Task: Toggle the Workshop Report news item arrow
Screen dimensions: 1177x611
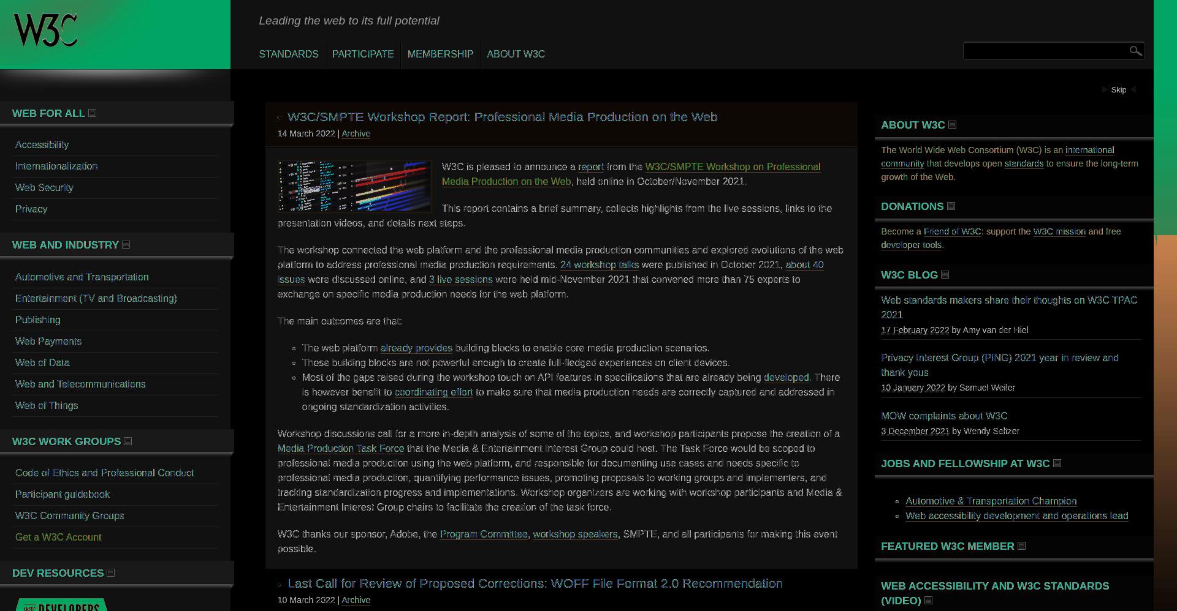Action: coord(280,118)
